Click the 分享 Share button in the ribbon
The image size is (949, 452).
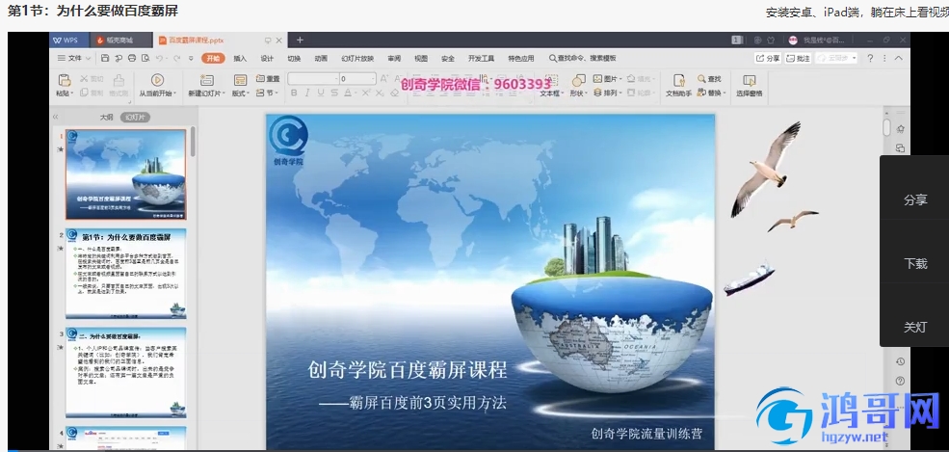768,58
